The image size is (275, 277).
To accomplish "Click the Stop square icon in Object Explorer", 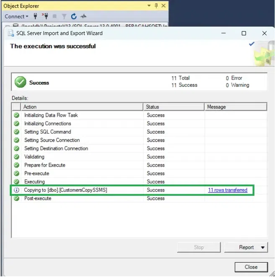I will coord(55,16).
